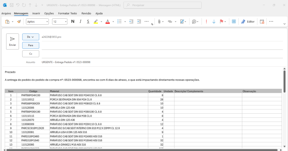Mark message as low importance

[214, 22]
